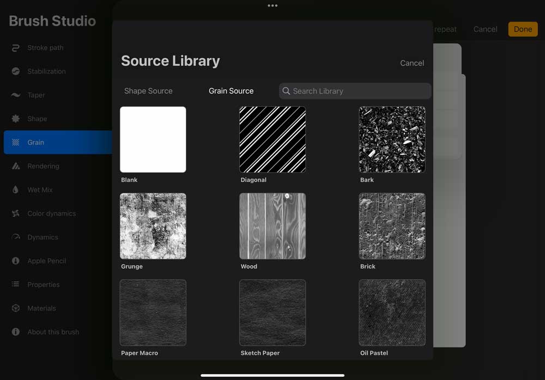Screen dimensions: 545x380
Task: Open the Materials section label
Action: click(42, 308)
